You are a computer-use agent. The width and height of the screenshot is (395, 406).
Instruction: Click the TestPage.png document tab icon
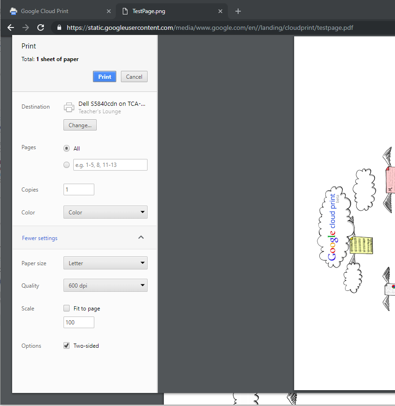[x=125, y=11]
